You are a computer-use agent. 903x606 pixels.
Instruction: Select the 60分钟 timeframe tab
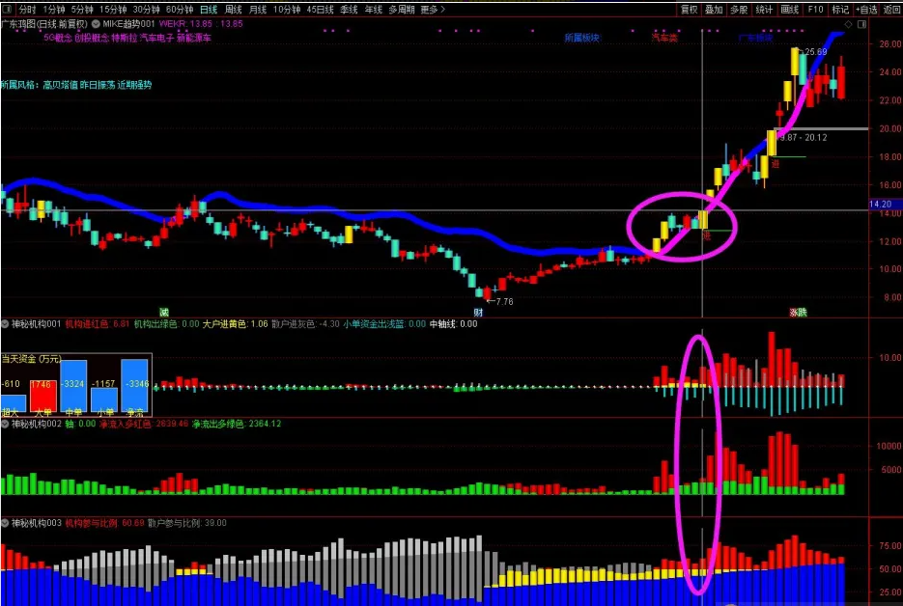180,9
